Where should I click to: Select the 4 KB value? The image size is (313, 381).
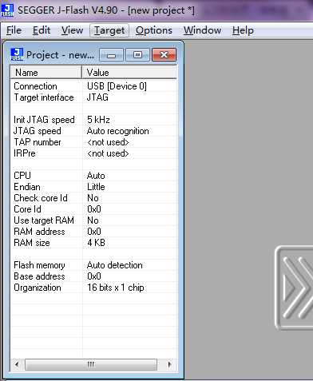96,243
